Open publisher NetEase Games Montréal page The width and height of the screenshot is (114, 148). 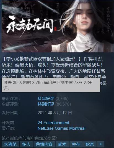tap(61, 128)
